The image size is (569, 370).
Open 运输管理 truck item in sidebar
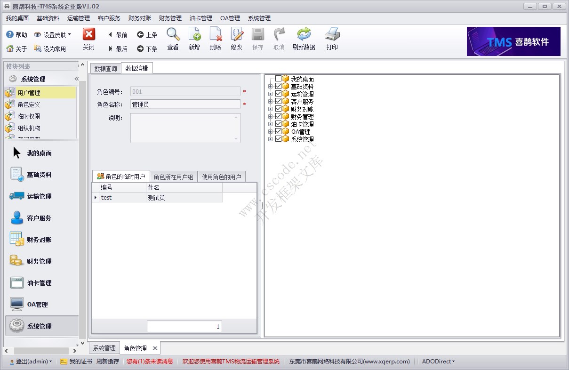coord(42,196)
